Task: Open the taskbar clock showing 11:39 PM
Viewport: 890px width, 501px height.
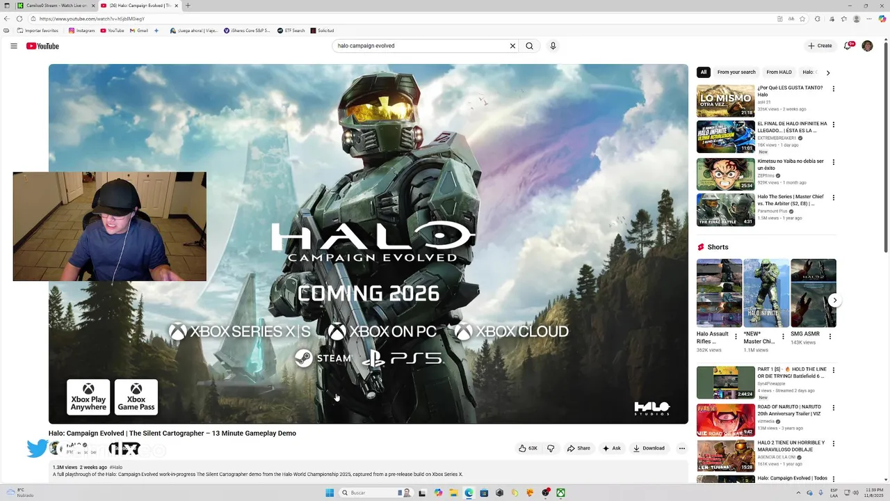Action: [874, 493]
